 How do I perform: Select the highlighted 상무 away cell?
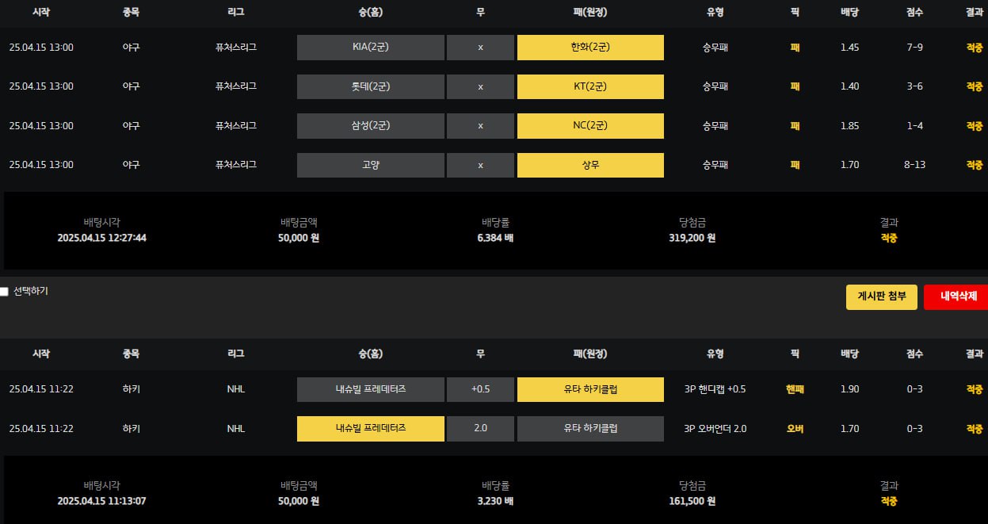(x=590, y=165)
